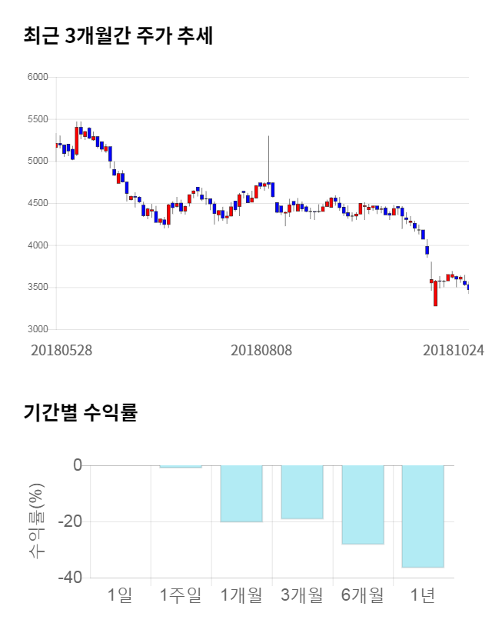Click the '1개월' x-axis label
Screen dimensions: 492x623
point(241,595)
